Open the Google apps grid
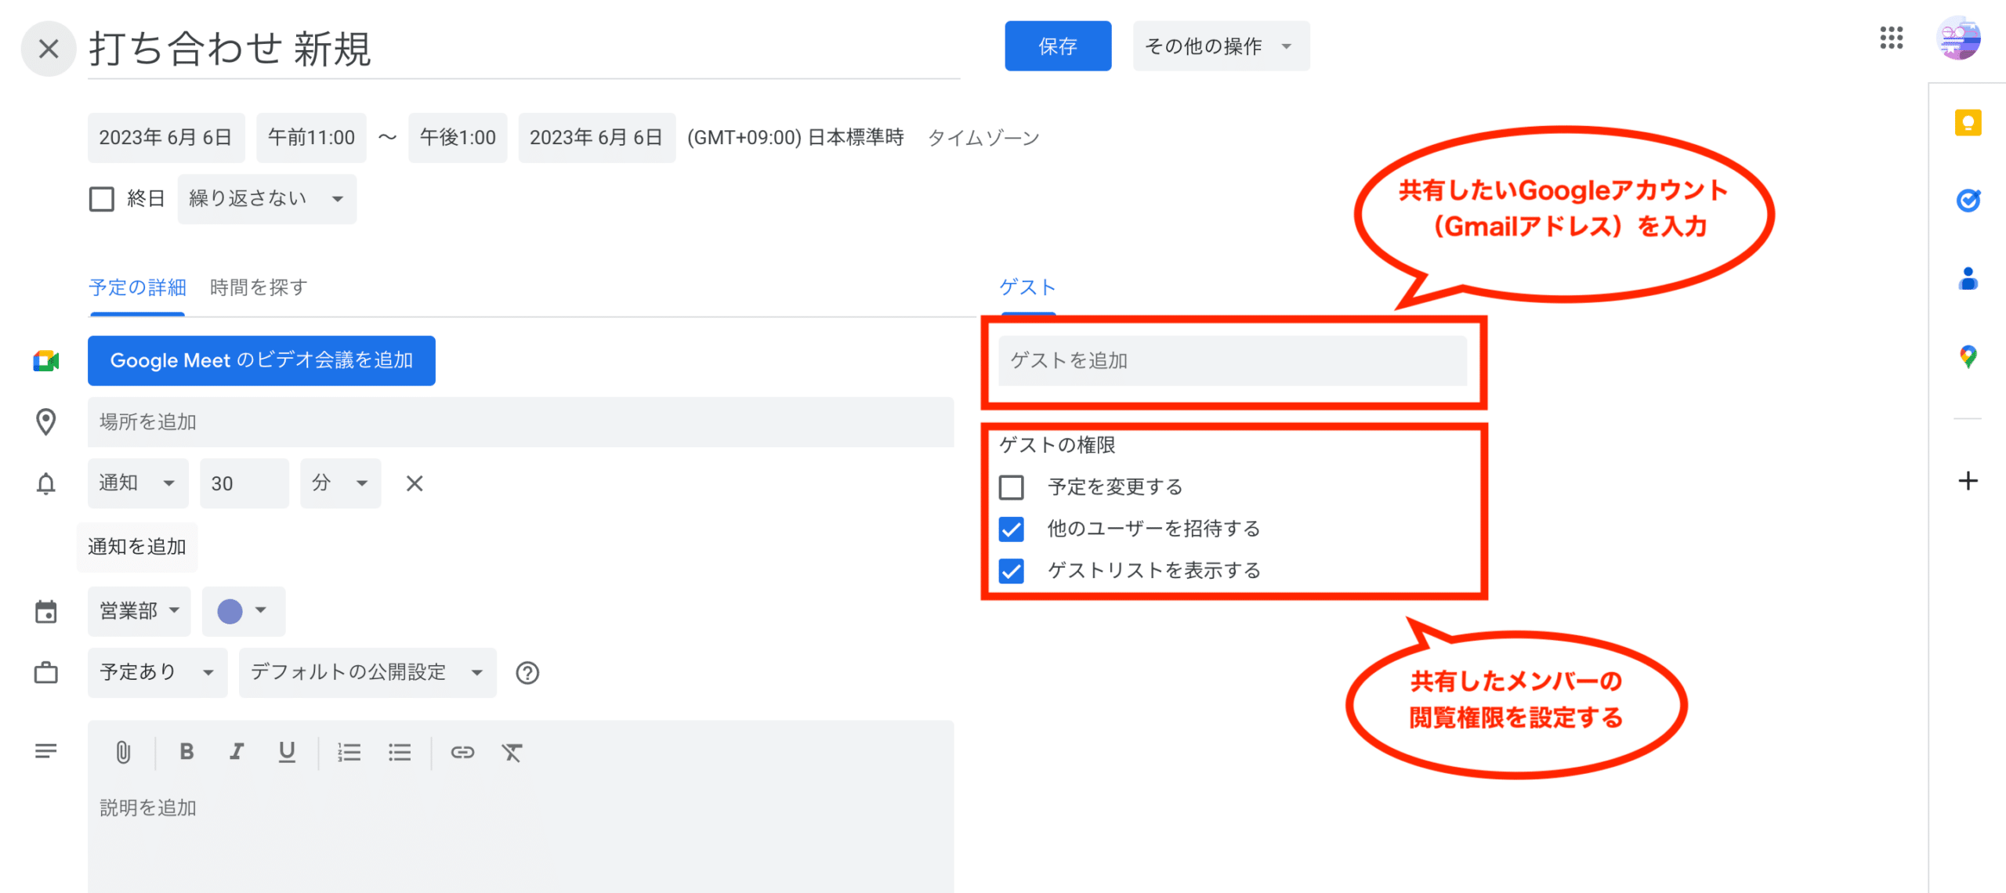The height and width of the screenshot is (893, 2006). click(1891, 38)
